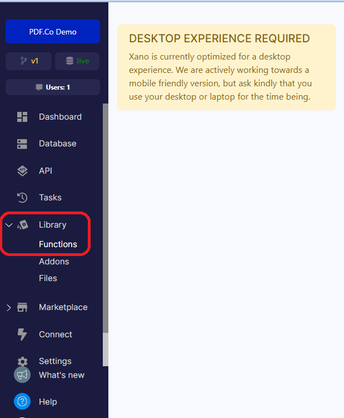Click the API layers icon
The width and height of the screenshot is (344, 418).
22,171
